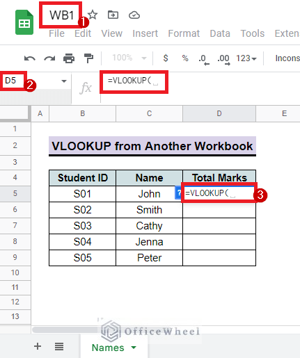Select the cell containing Jenna
This screenshot has width=300, height=358.
[149, 242]
